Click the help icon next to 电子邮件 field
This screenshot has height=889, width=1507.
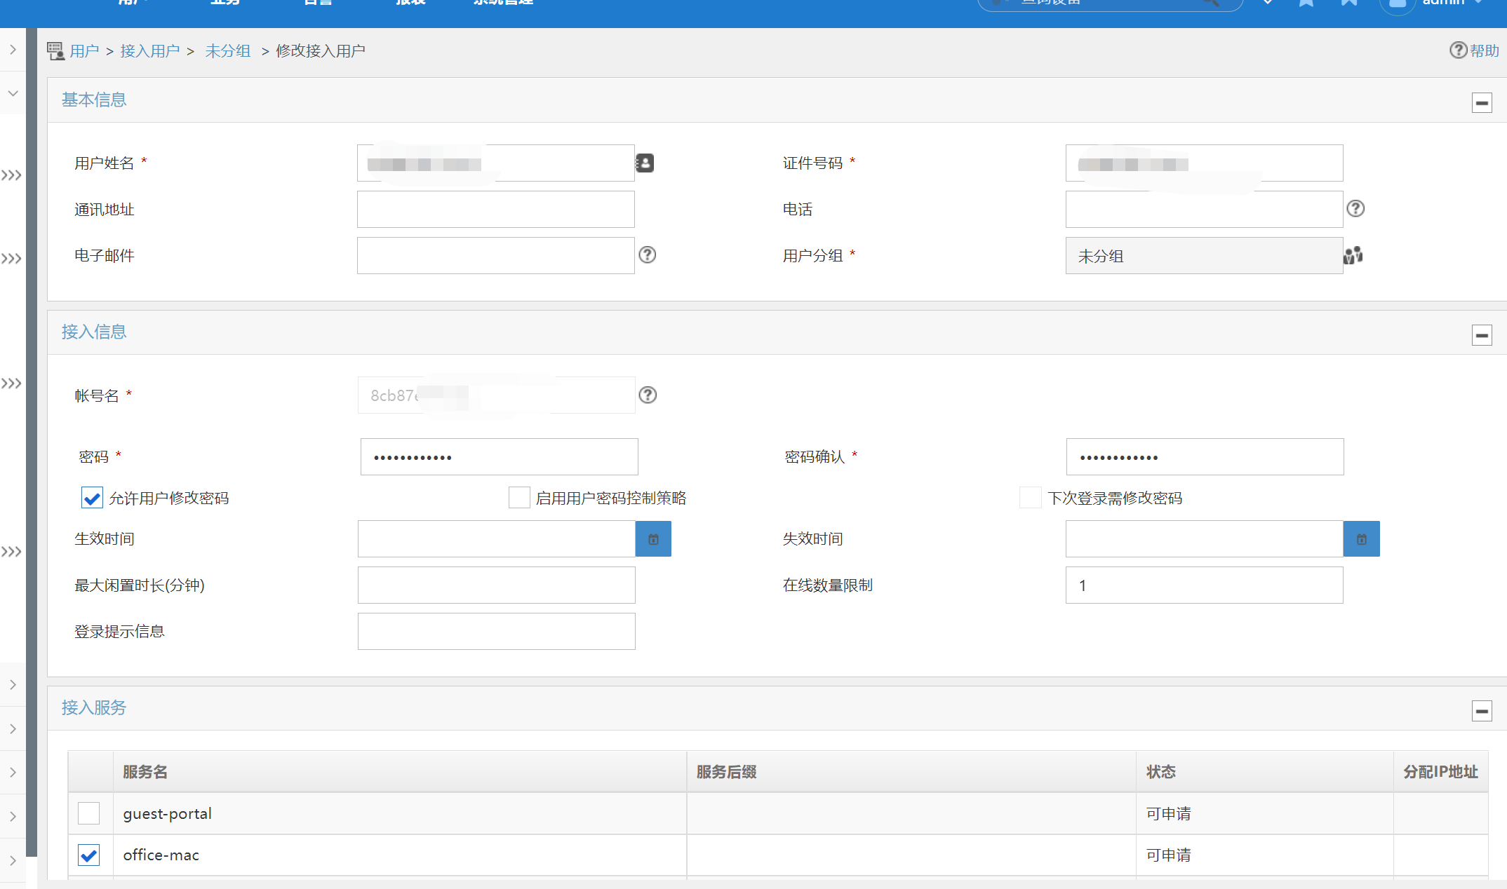[648, 255]
